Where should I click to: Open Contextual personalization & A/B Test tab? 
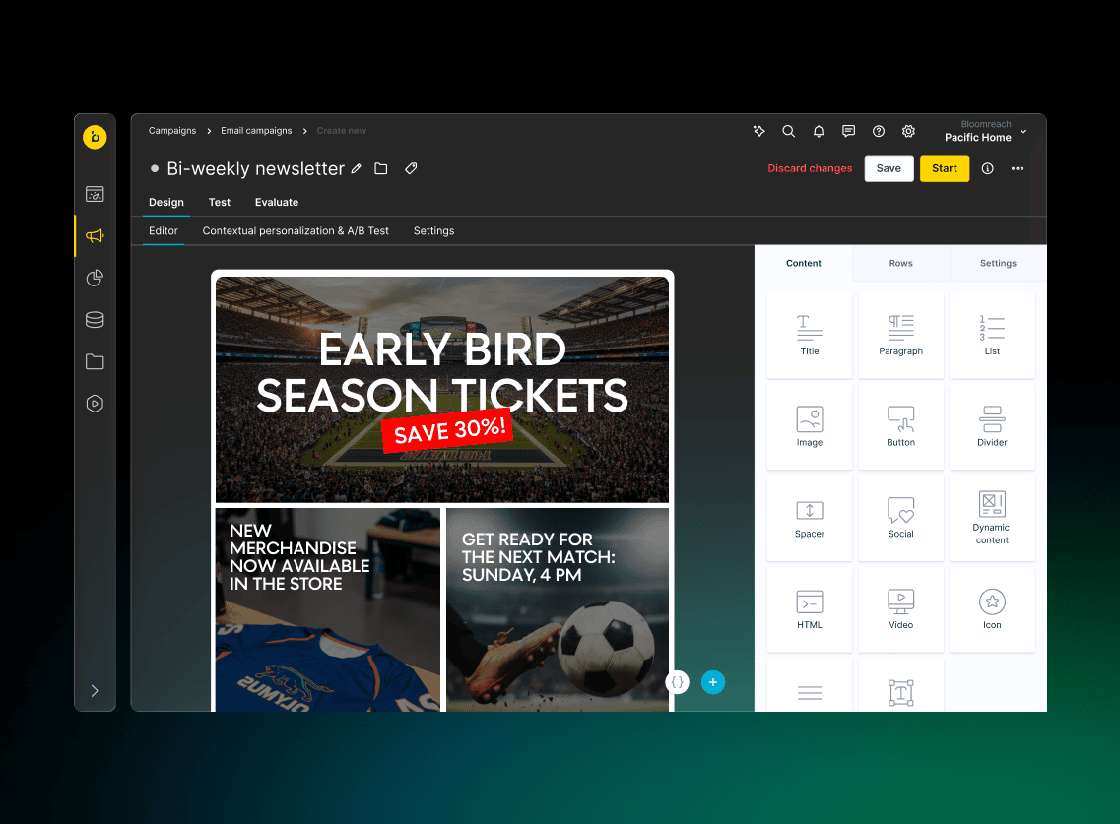(x=296, y=230)
